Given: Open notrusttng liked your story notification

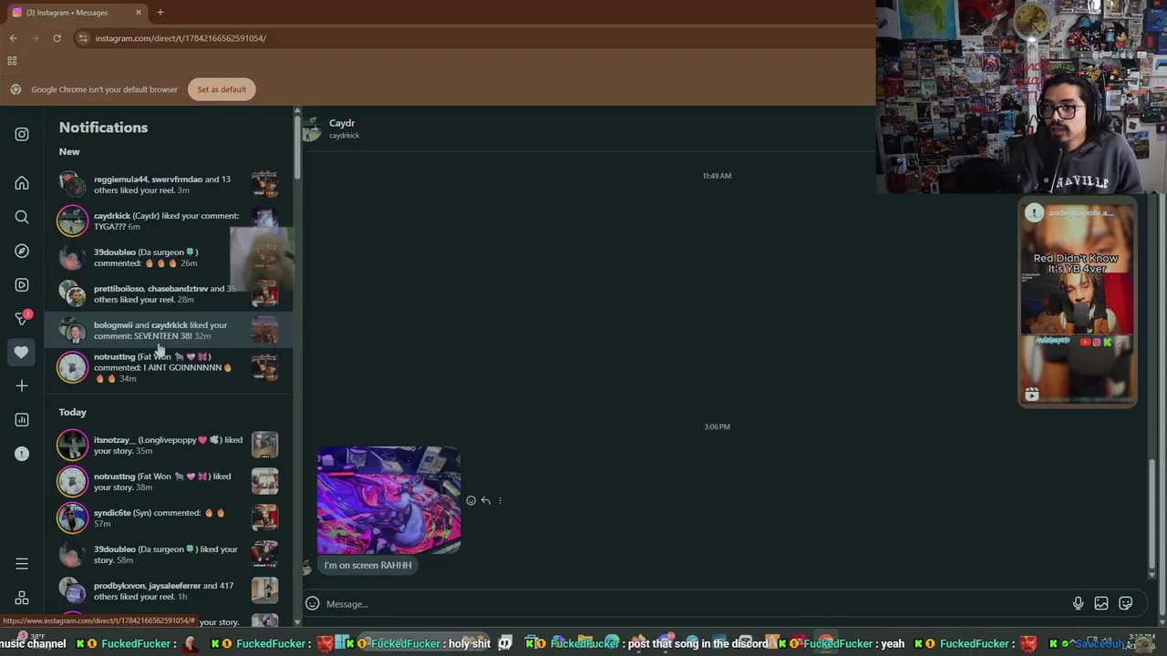Looking at the screenshot, I should click(169, 481).
